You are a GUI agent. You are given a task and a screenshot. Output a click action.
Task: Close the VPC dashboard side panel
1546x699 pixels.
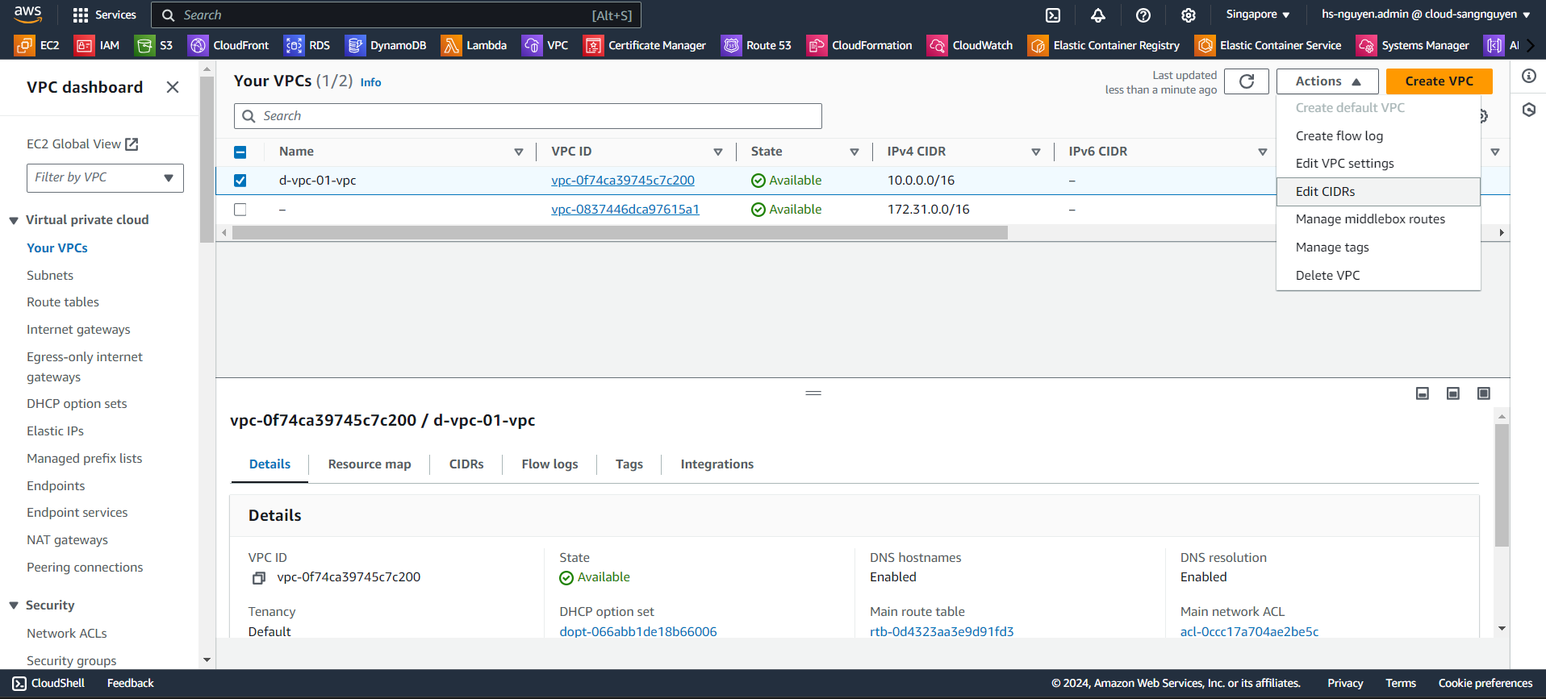173,87
